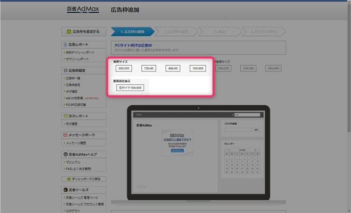Click the ninja icon next to 忍者ツールズ
This screenshot has height=213, width=351.
click(65, 189)
